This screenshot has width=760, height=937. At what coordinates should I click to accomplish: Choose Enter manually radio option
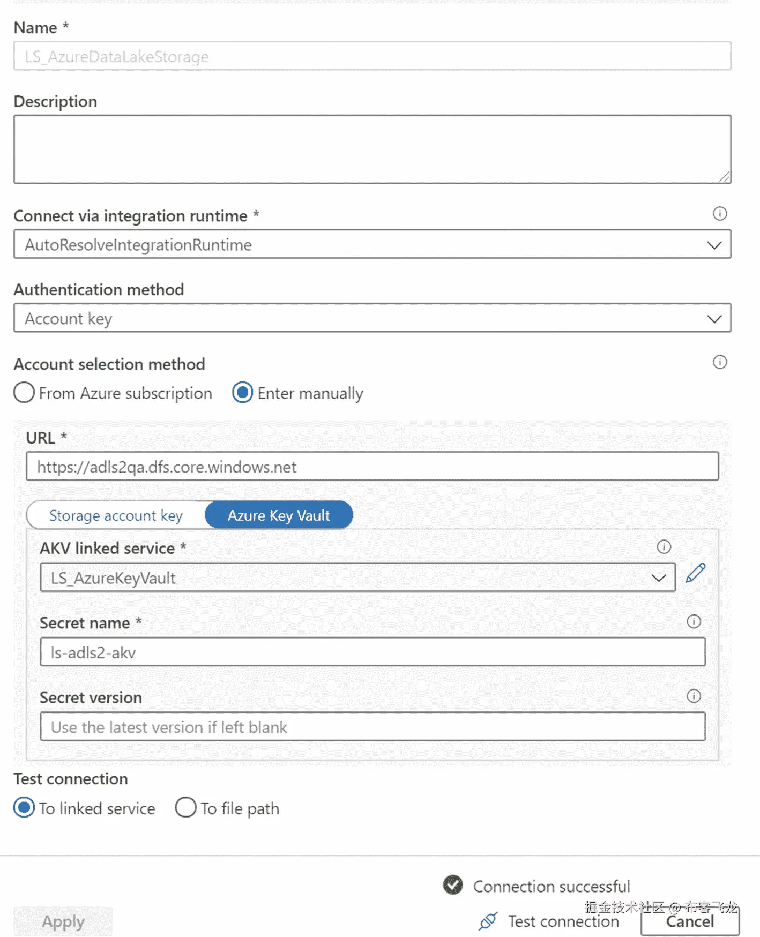243,393
